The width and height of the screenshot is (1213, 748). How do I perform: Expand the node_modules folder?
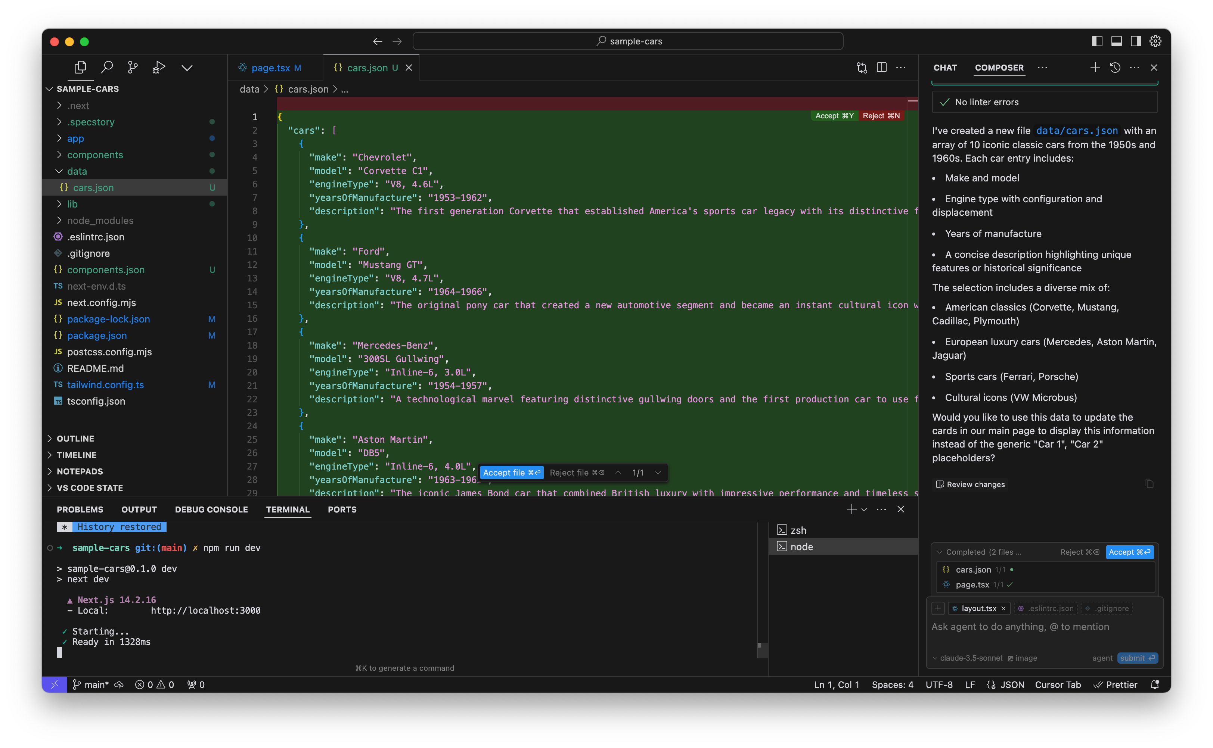100,220
